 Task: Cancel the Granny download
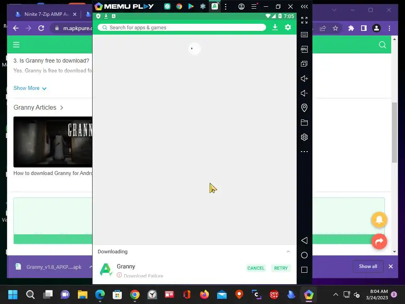256,268
